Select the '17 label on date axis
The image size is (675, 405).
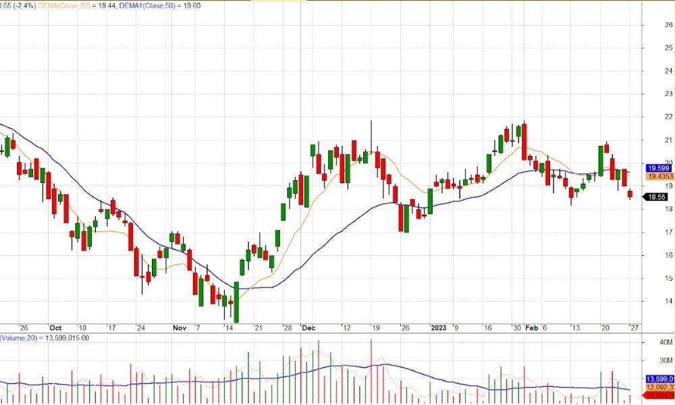pos(111,328)
